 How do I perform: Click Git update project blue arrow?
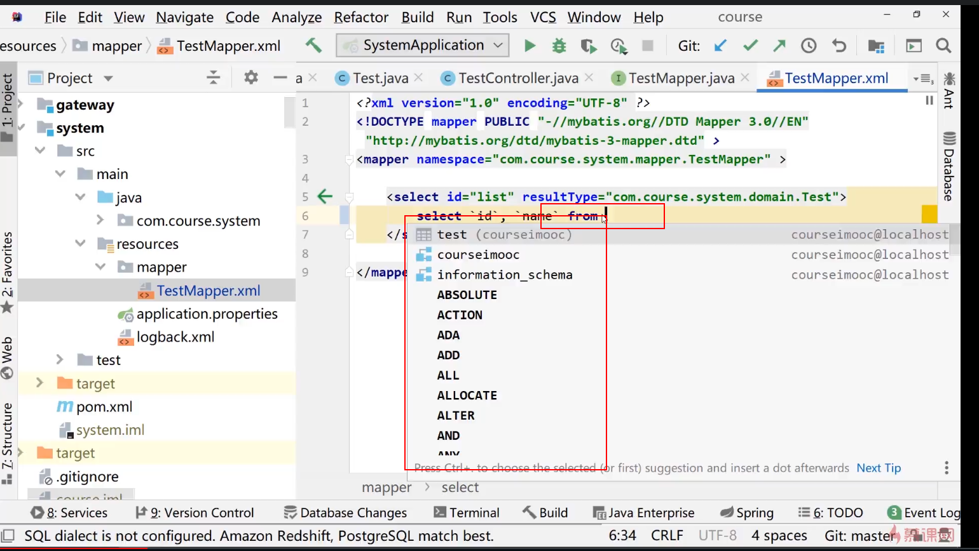pos(720,46)
